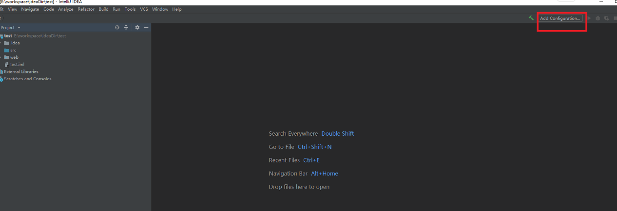Click the 'Navigation Bar' hint text
Screen dimensions: 617x211
(x=288, y=174)
